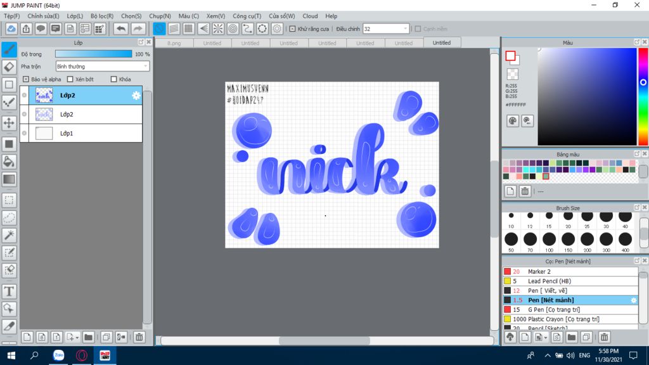The image size is (649, 365).
Task: Select the Bucket fill tool
Action: pos(9,162)
